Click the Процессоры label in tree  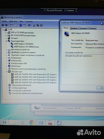pos(17,72)
